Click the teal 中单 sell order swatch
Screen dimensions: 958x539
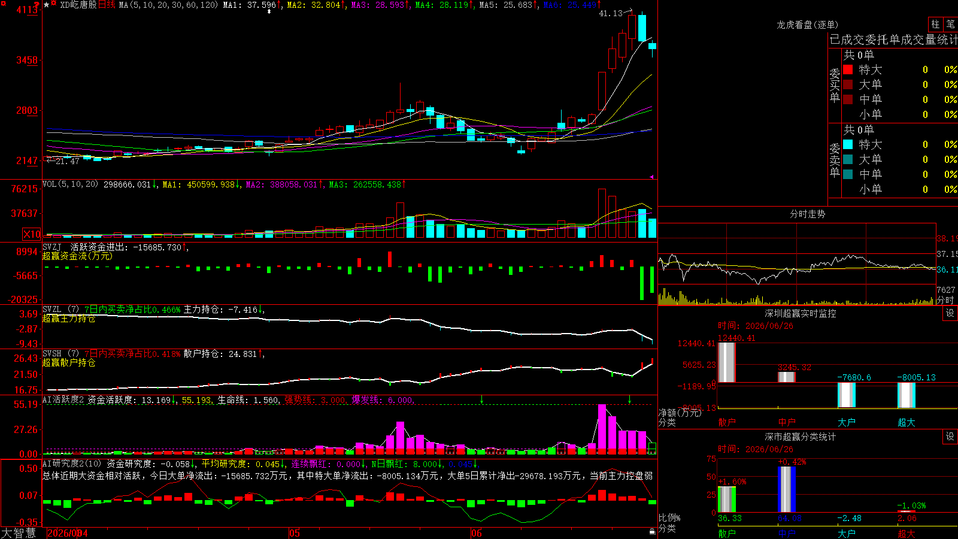(x=848, y=174)
